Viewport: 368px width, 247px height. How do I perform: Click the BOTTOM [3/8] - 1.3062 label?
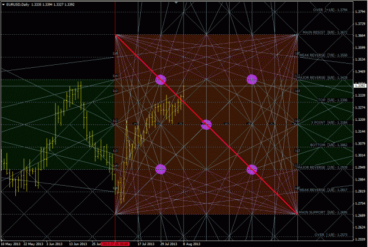click(x=329, y=145)
